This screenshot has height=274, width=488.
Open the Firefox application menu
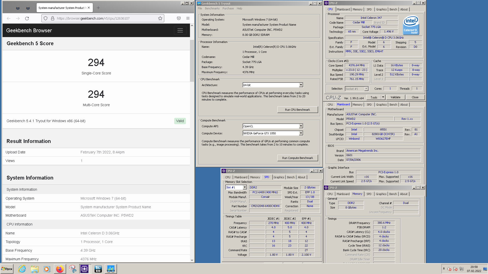click(188, 18)
